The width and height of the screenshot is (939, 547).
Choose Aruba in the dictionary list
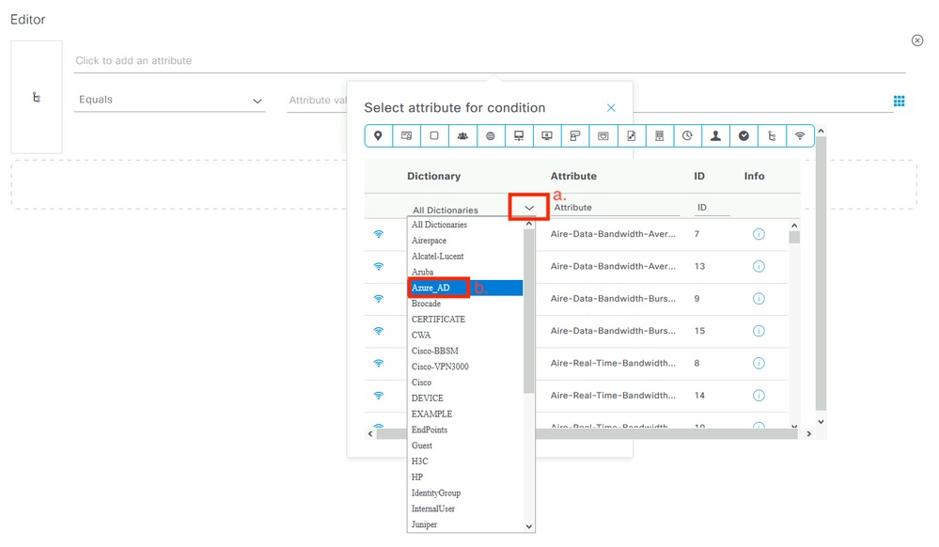421,271
